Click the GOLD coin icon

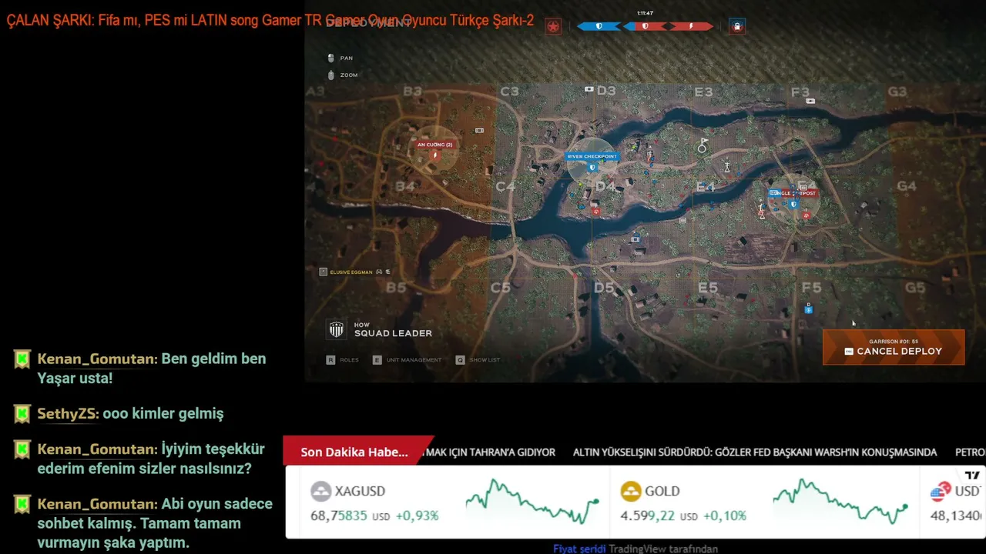631,491
